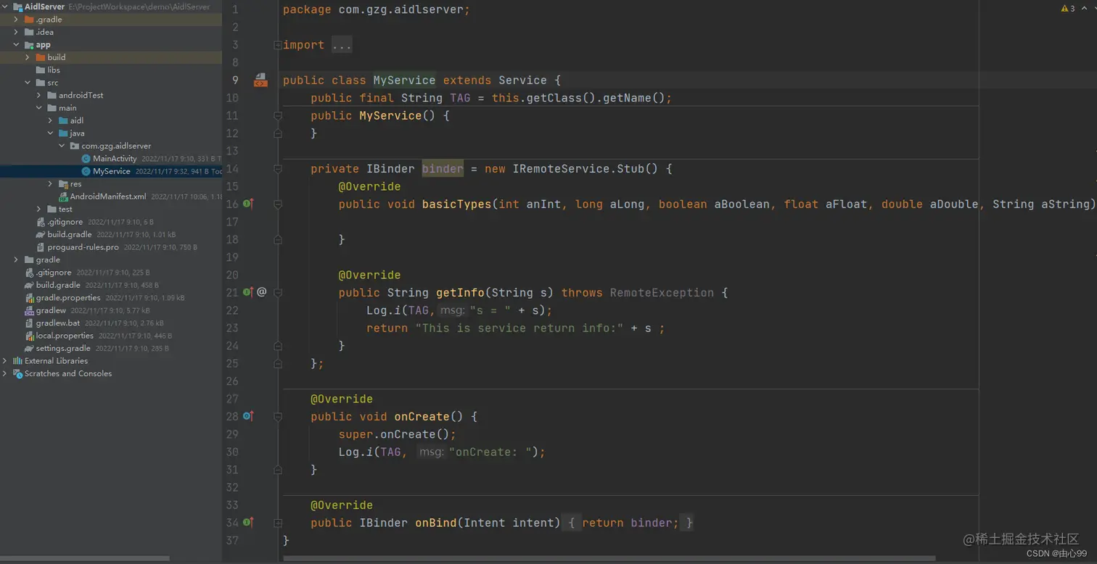Toggle fold marker at binder declaration line 14

pos(278,169)
